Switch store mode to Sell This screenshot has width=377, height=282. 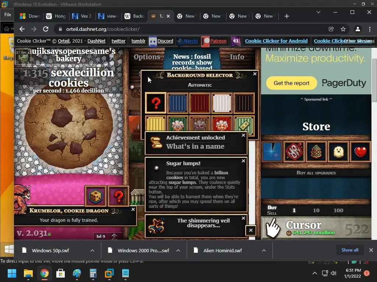point(272,213)
